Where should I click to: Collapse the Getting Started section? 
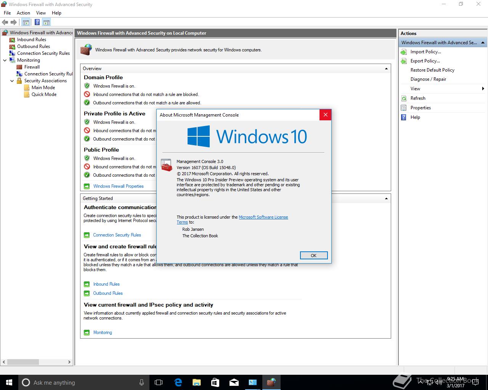click(x=386, y=198)
